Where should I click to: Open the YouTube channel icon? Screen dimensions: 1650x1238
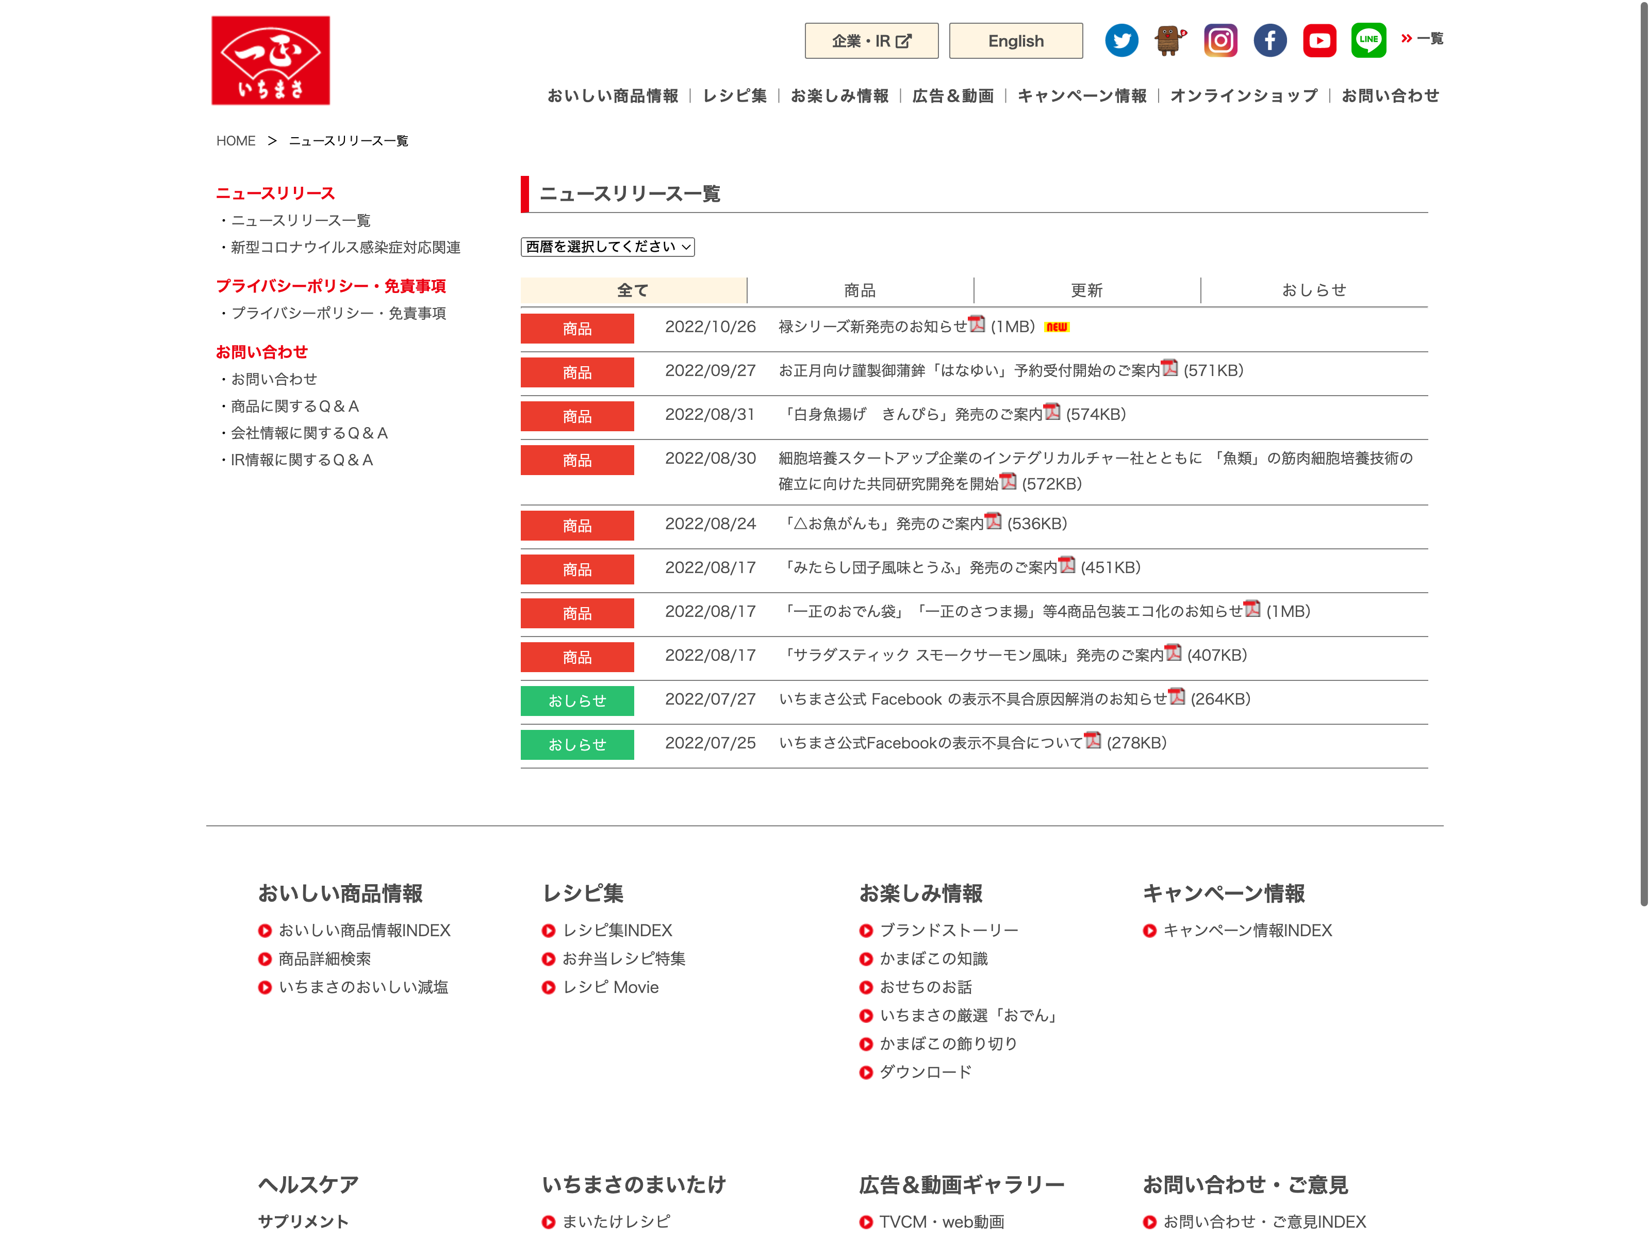pyautogui.click(x=1319, y=40)
